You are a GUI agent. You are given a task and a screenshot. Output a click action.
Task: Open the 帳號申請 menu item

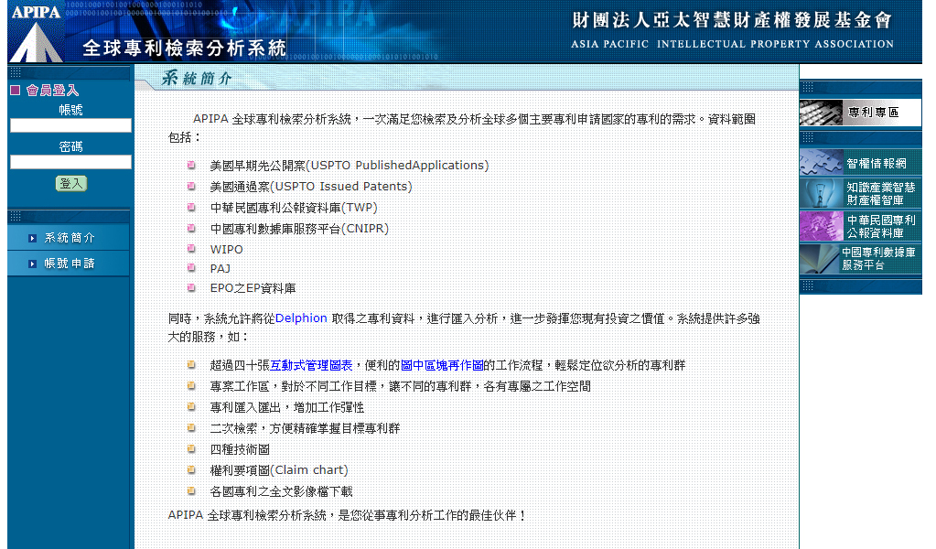pyautogui.click(x=70, y=264)
